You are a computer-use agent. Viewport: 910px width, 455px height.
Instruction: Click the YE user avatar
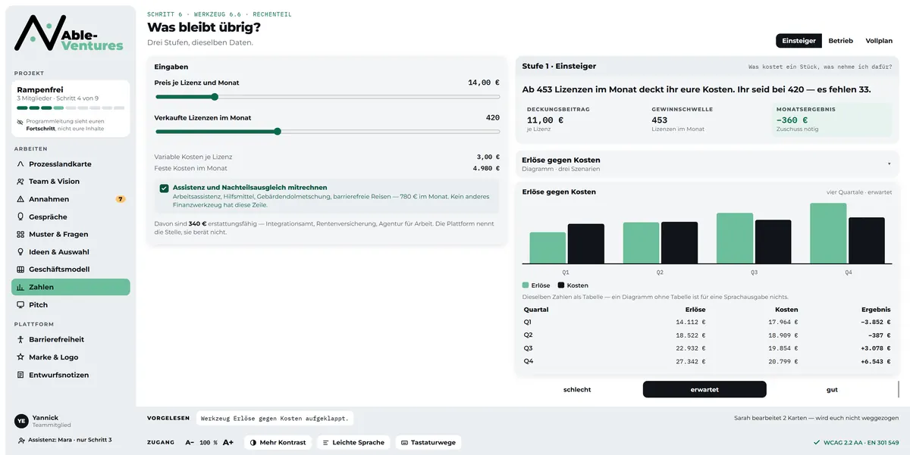21,421
